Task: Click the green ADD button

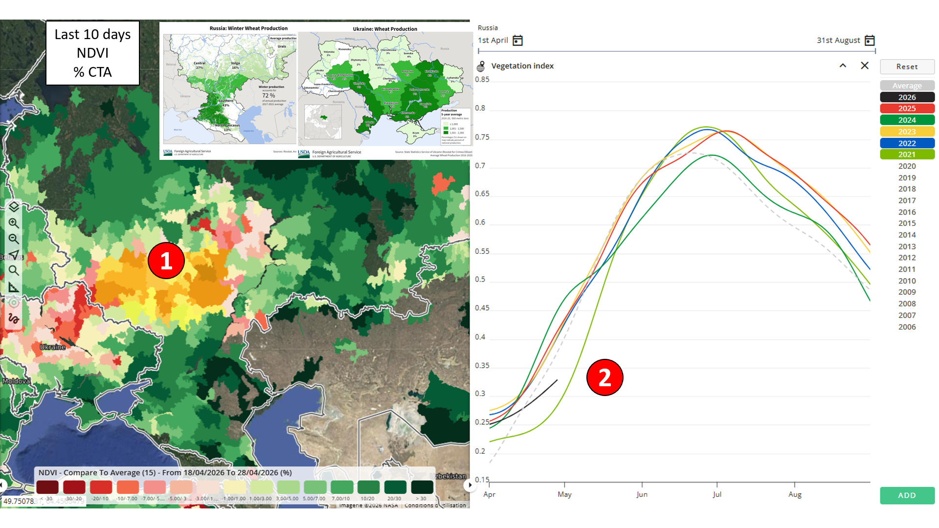Action: coord(907,495)
